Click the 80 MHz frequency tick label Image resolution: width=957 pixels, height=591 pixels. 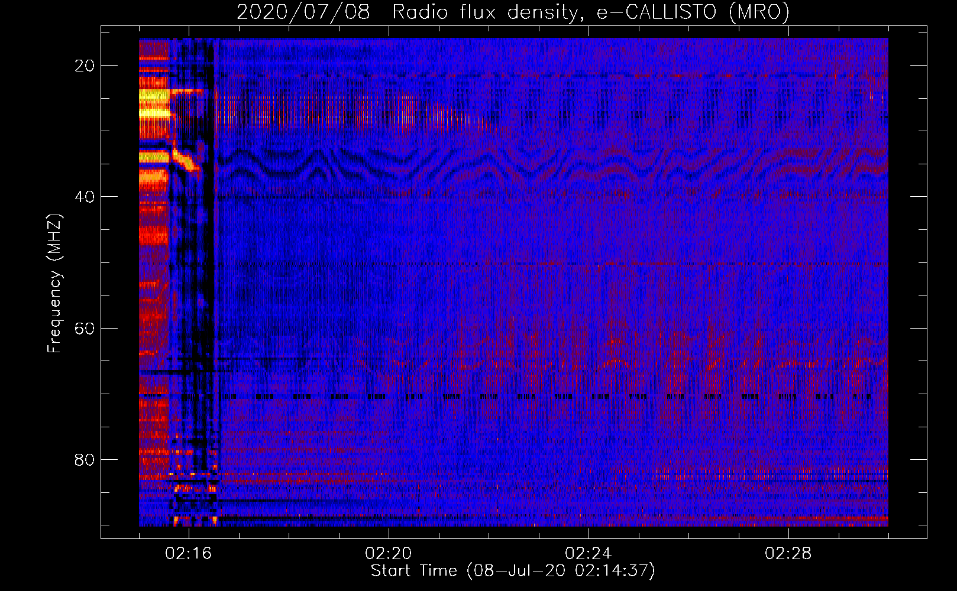[85, 459]
